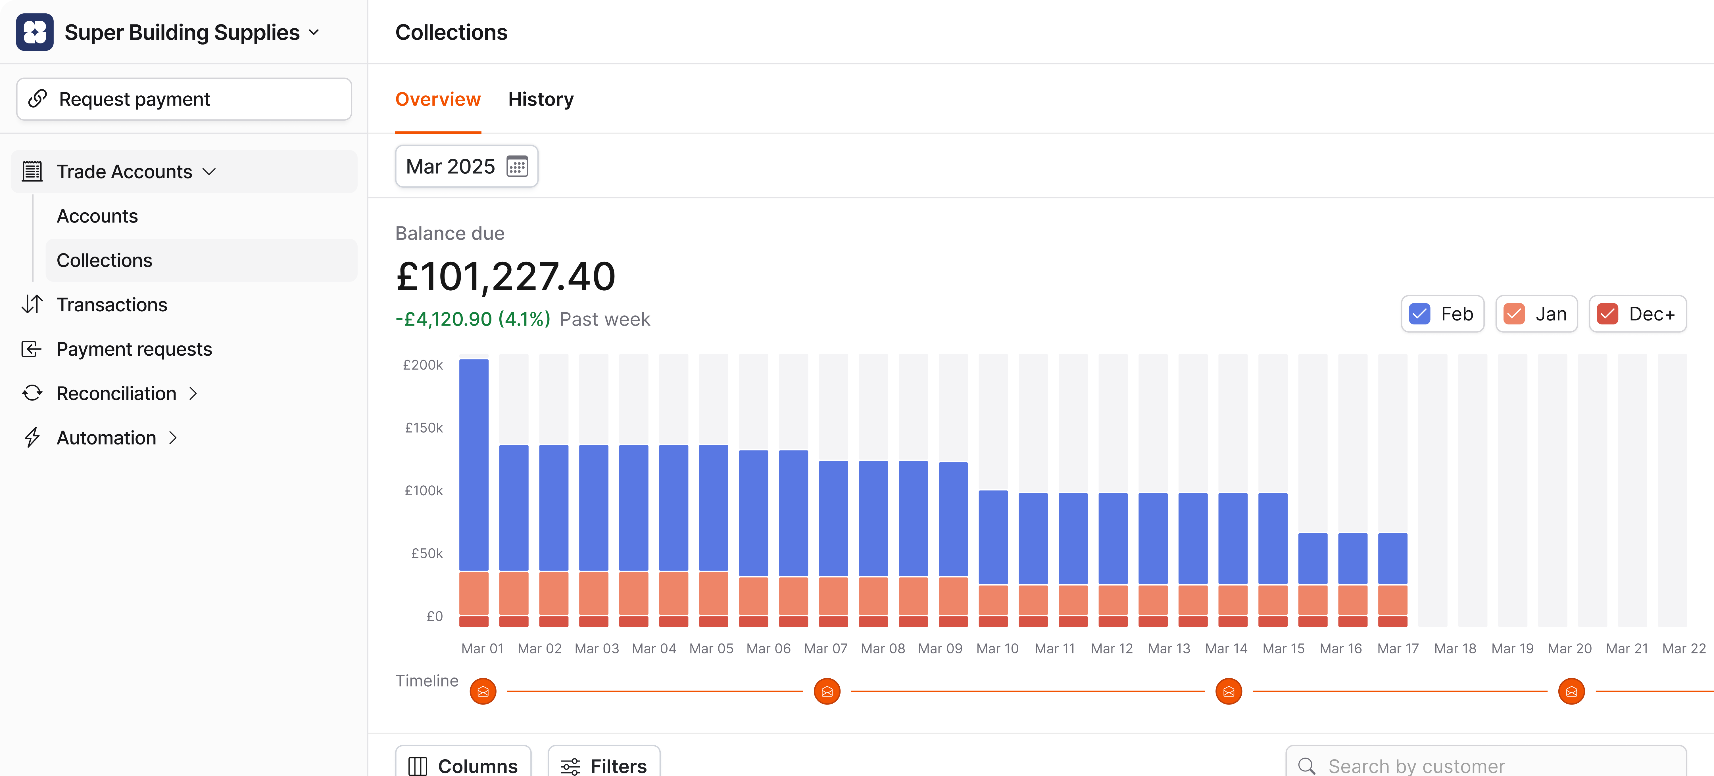Click the timeline email marker near Mar 20
Screen dimensions: 1714x776
tap(1572, 691)
